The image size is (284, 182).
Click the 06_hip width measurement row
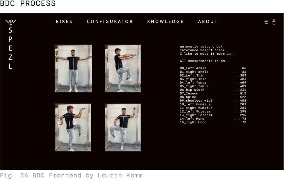[x=213, y=90]
